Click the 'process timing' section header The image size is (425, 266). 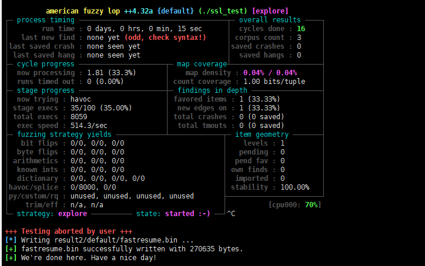[x=45, y=20]
